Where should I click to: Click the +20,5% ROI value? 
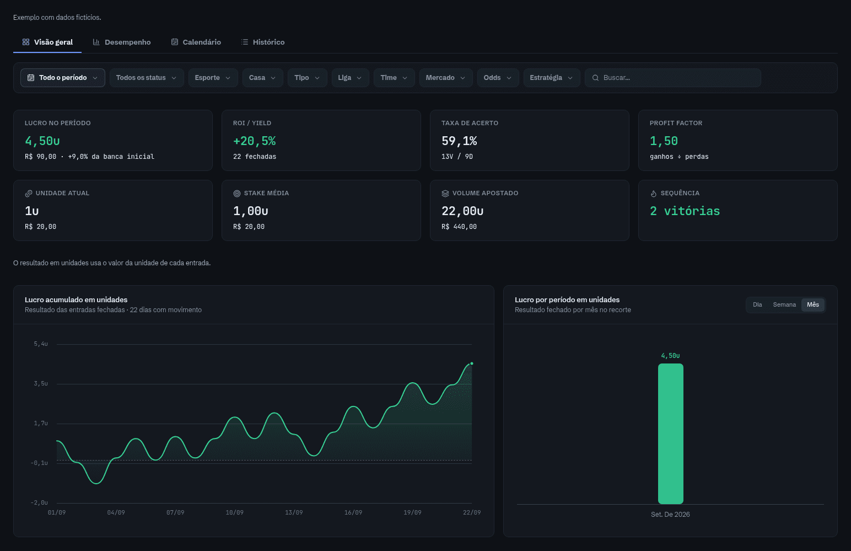pyautogui.click(x=255, y=141)
